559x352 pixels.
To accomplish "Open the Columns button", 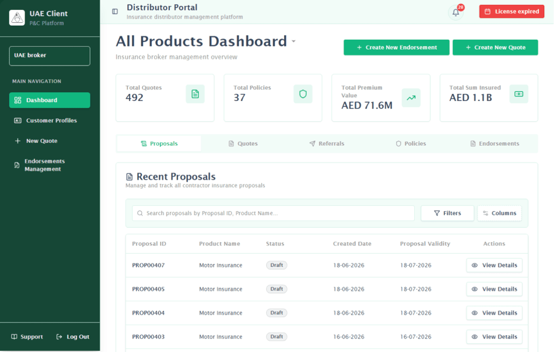I will [x=499, y=213].
